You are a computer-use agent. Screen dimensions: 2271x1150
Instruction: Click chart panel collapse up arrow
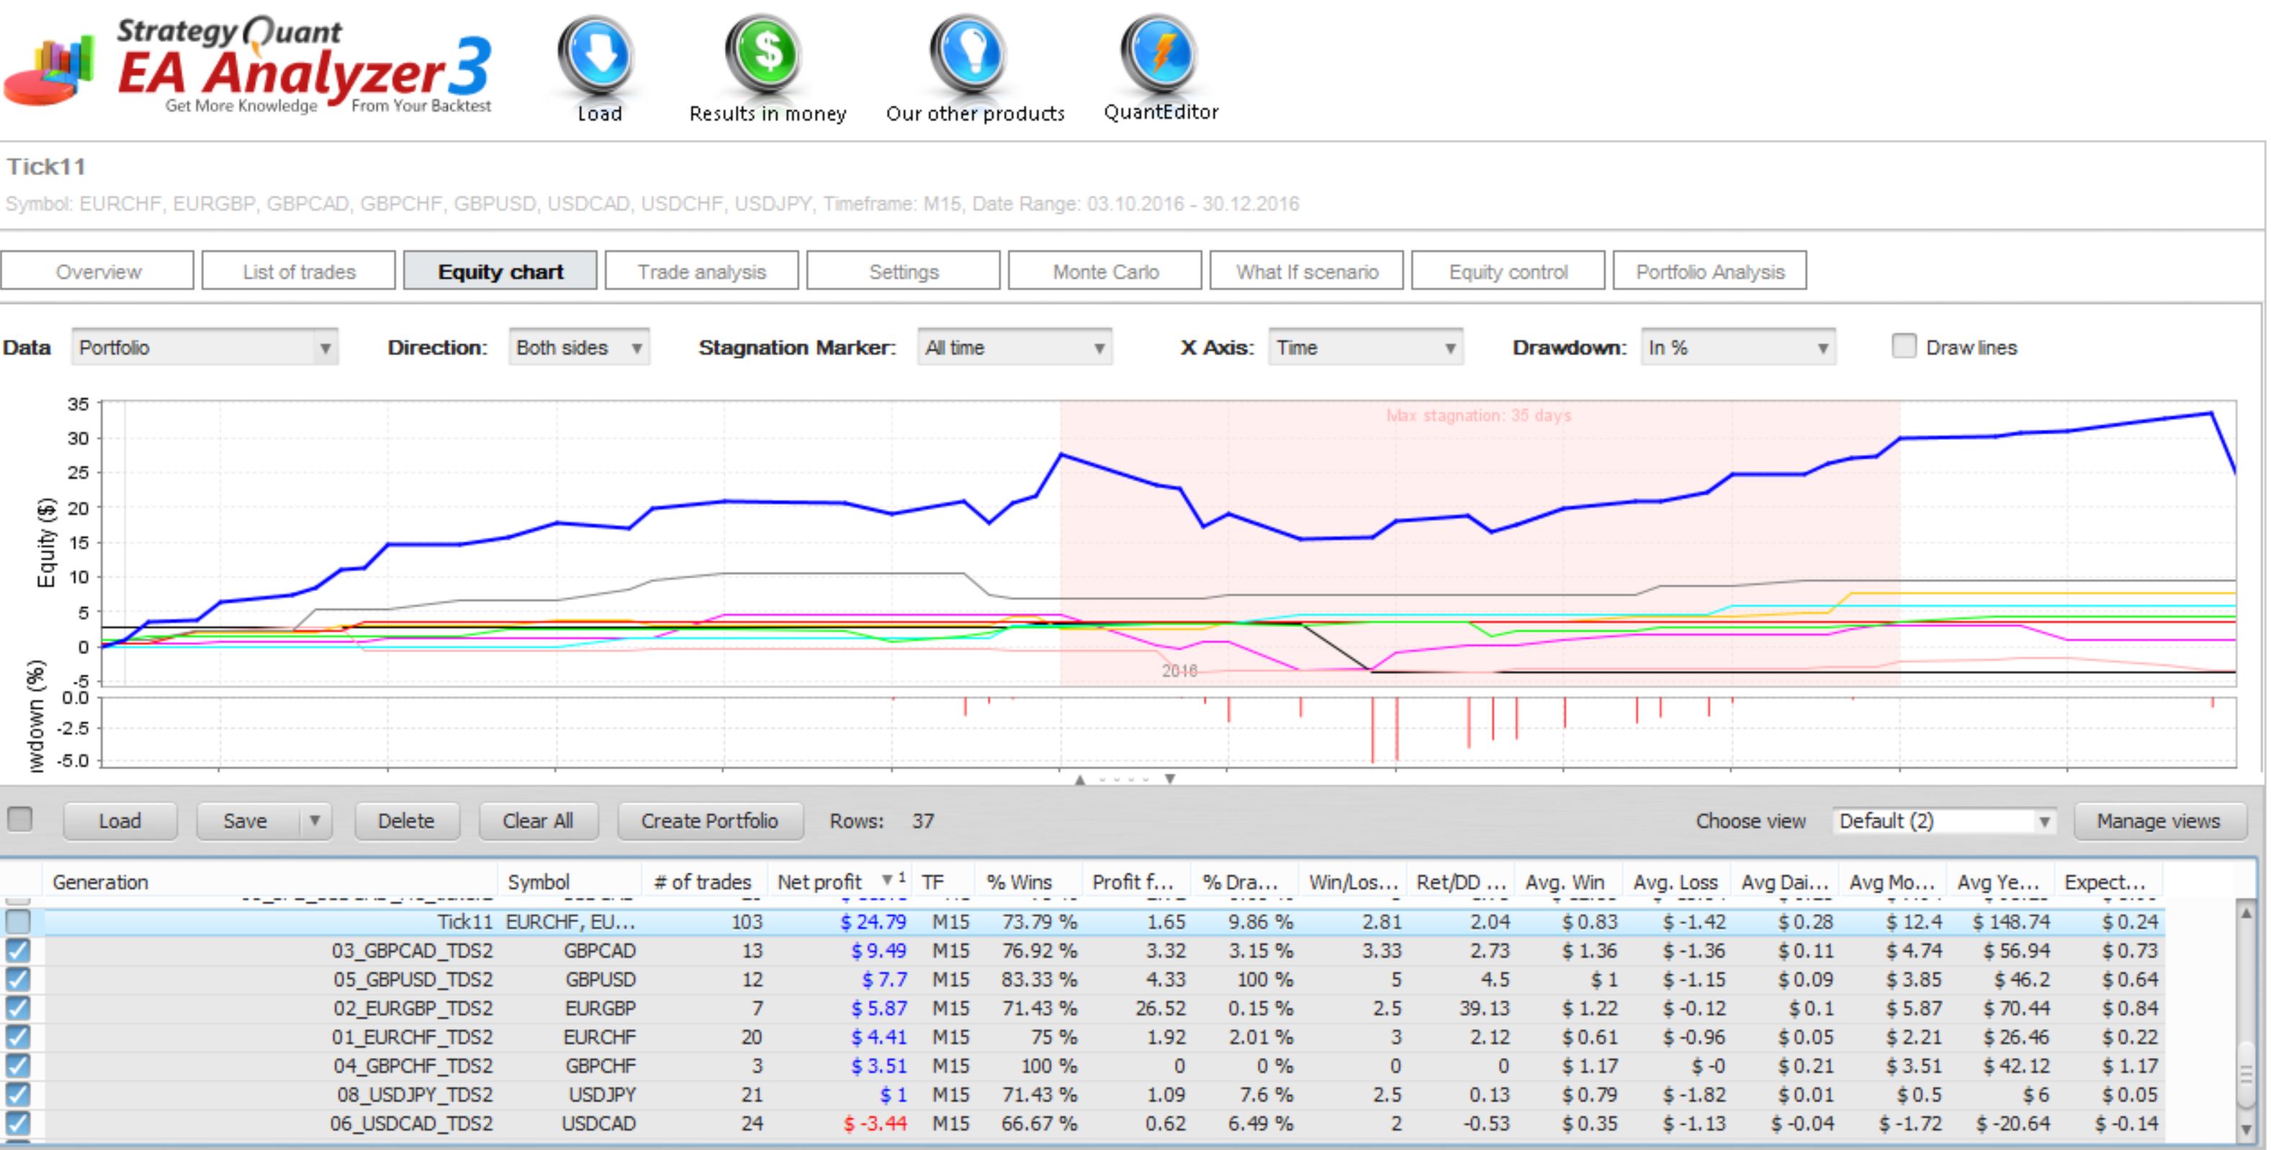coord(1080,780)
